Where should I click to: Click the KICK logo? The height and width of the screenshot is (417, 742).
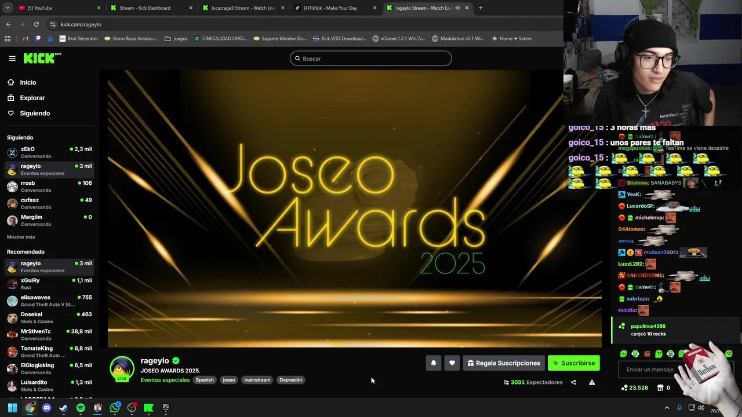coord(42,58)
